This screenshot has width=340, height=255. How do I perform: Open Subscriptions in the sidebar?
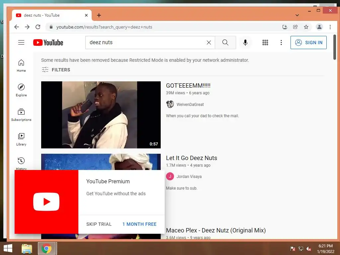(x=21, y=115)
